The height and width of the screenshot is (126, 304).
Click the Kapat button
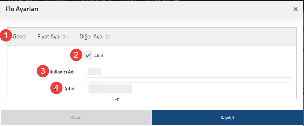point(76,118)
